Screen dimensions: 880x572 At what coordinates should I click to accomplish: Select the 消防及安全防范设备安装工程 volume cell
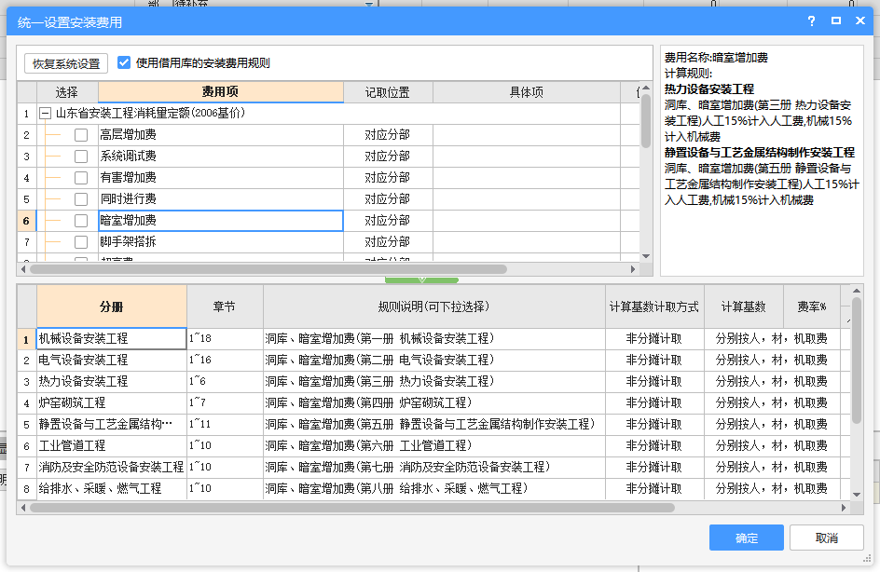click(112, 467)
